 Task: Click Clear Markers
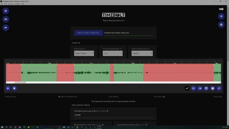pos(113,97)
